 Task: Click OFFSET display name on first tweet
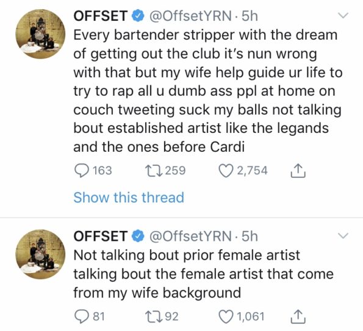pos(101,16)
